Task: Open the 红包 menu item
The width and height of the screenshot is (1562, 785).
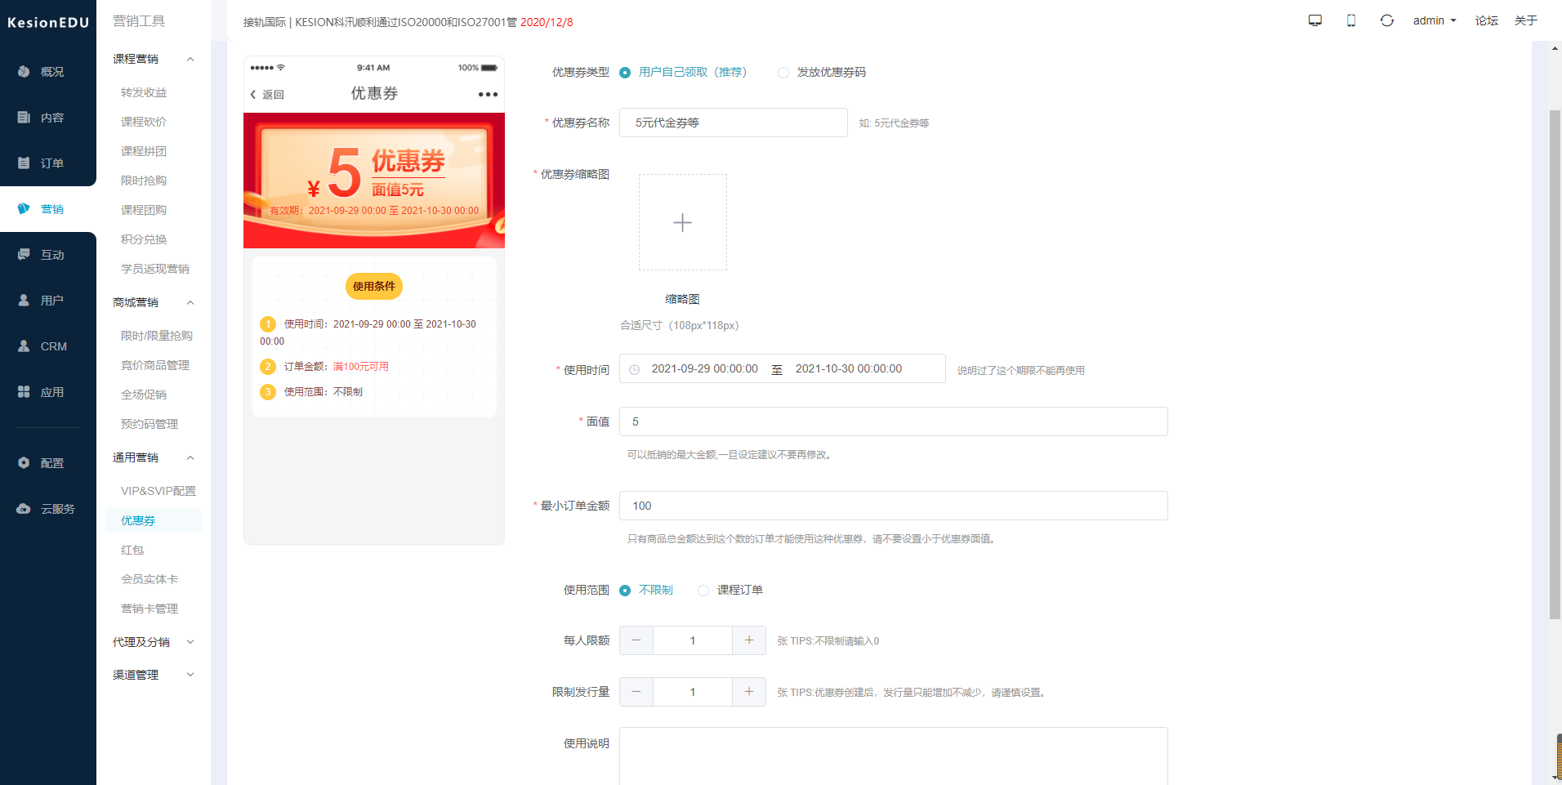Action: (x=132, y=550)
